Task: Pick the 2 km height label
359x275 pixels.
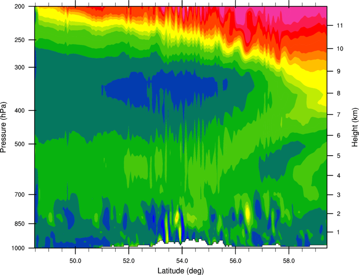Action: 339,214
